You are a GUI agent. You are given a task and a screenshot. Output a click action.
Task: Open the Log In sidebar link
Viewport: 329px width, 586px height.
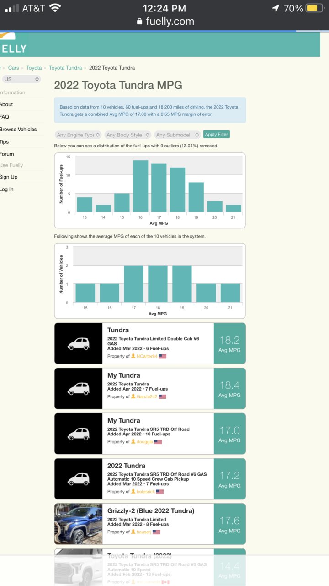coord(7,190)
